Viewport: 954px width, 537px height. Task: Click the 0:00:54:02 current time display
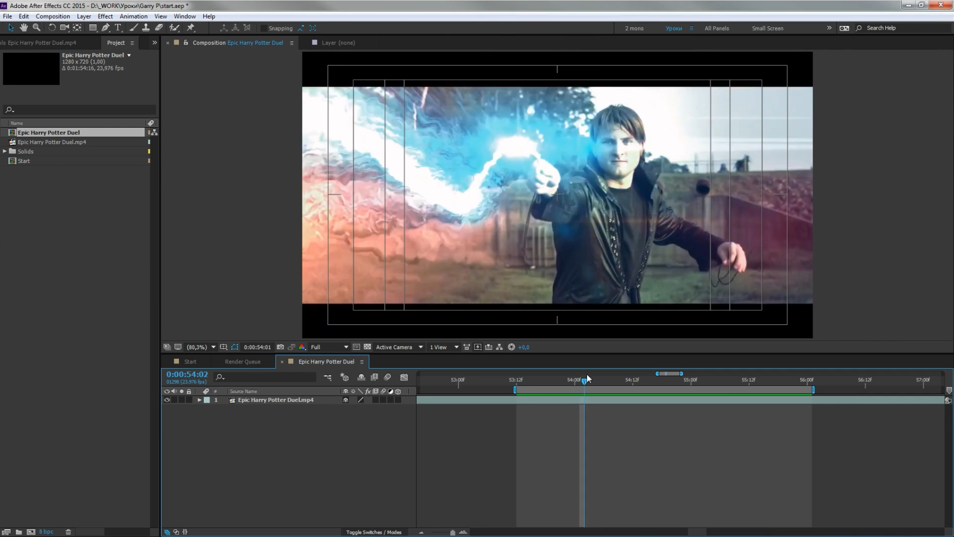point(187,375)
